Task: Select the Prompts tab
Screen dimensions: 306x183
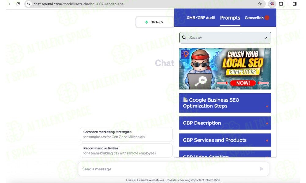Action: [x=230, y=18]
